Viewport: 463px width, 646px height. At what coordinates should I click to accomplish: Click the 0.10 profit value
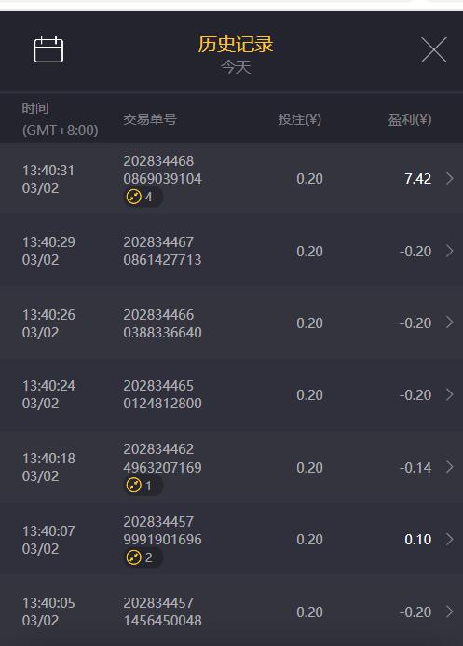(x=417, y=540)
